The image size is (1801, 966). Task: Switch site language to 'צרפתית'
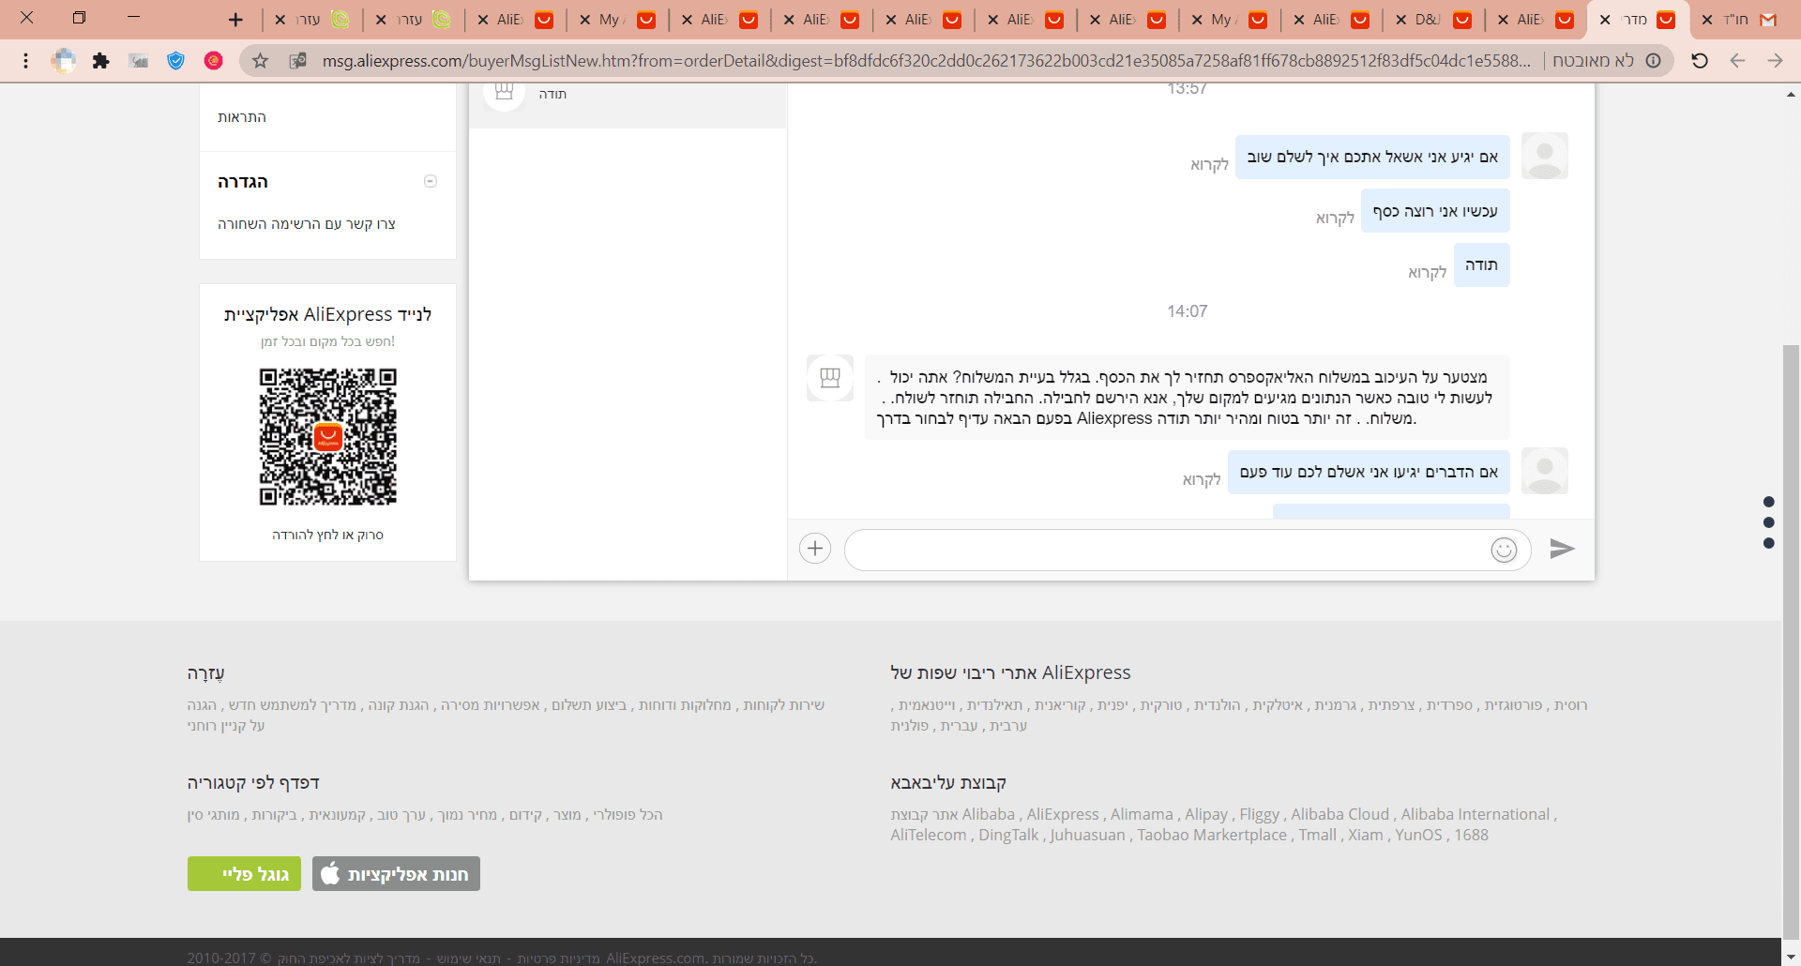pos(1392,705)
